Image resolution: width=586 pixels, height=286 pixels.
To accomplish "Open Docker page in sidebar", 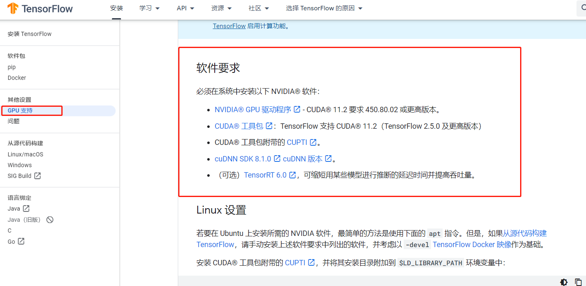I will coord(17,78).
